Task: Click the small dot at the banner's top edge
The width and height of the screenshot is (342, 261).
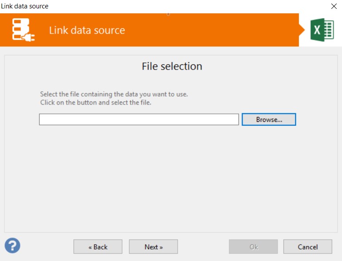Action: [x=168, y=14]
